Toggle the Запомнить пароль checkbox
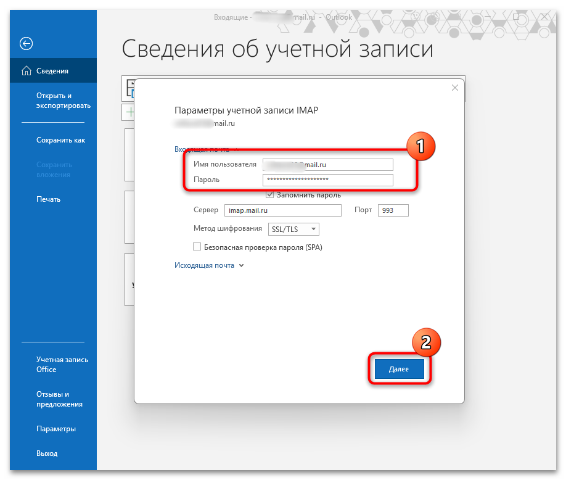This screenshot has height=480, width=566. [269, 195]
